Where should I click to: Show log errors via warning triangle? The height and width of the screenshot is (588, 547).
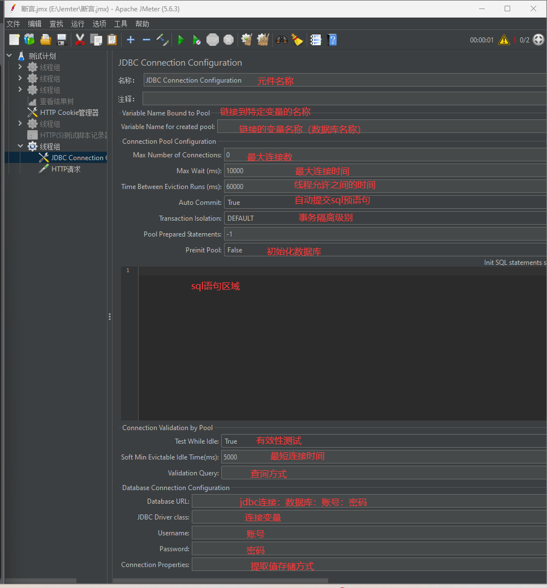(504, 40)
